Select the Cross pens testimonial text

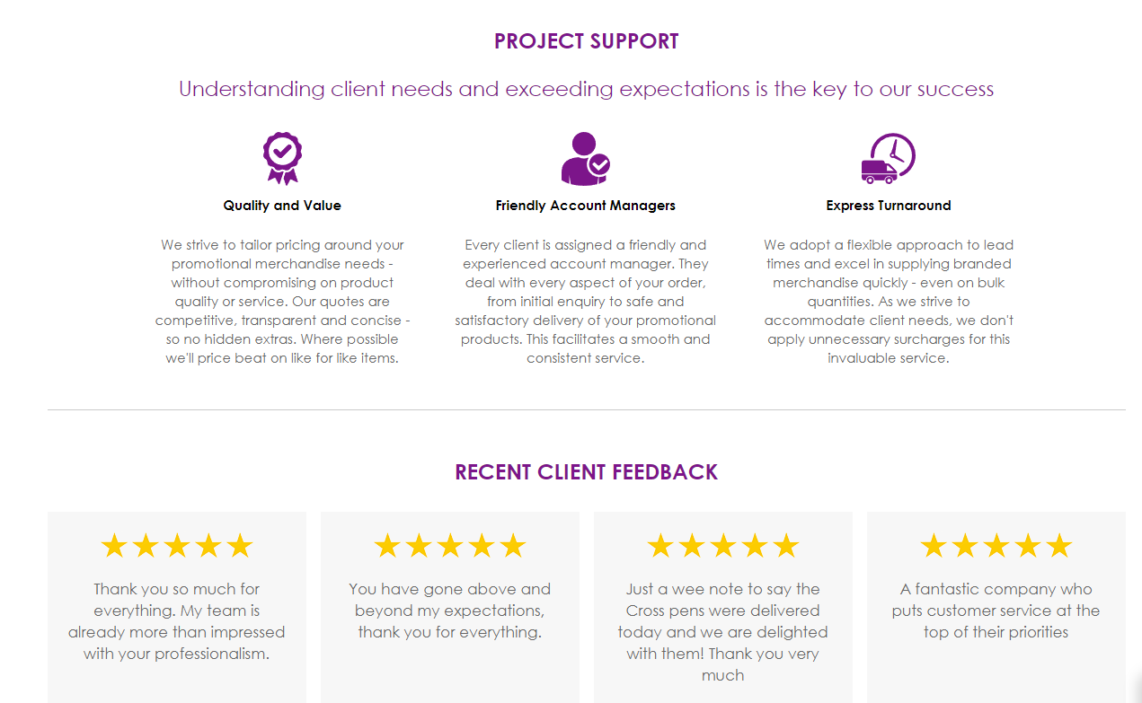point(723,632)
